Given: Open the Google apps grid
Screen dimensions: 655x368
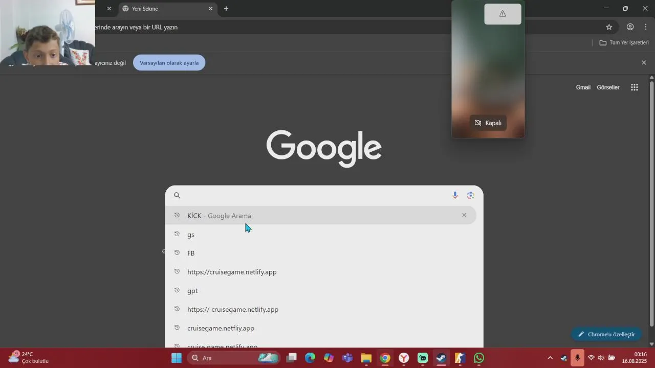Looking at the screenshot, I should pyautogui.click(x=635, y=87).
